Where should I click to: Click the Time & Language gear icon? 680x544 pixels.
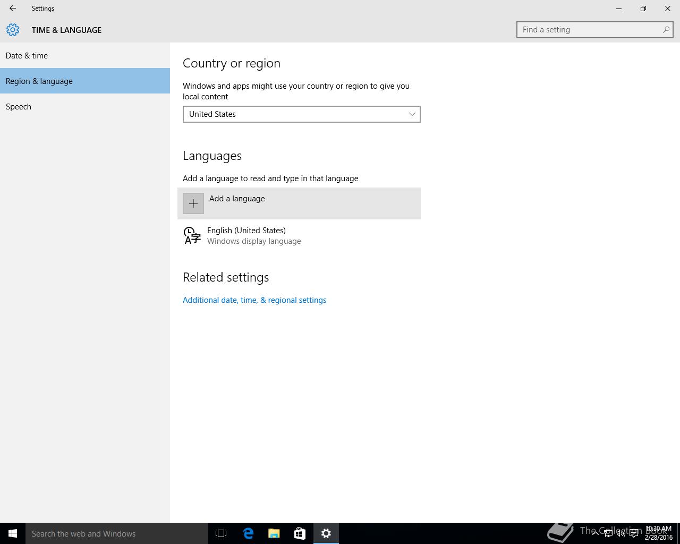click(13, 30)
